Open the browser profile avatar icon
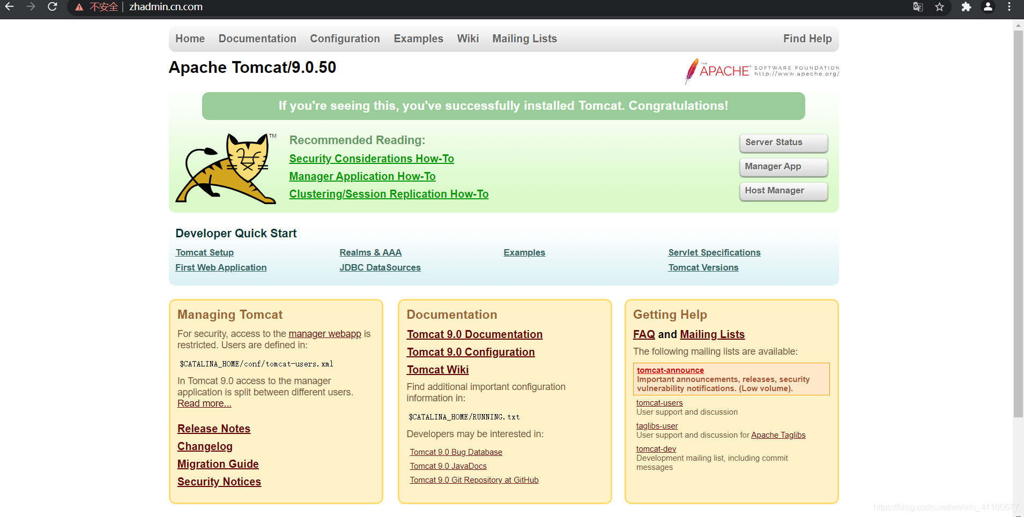Viewport: 1024px width, 517px height. click(x=988, y=7)
